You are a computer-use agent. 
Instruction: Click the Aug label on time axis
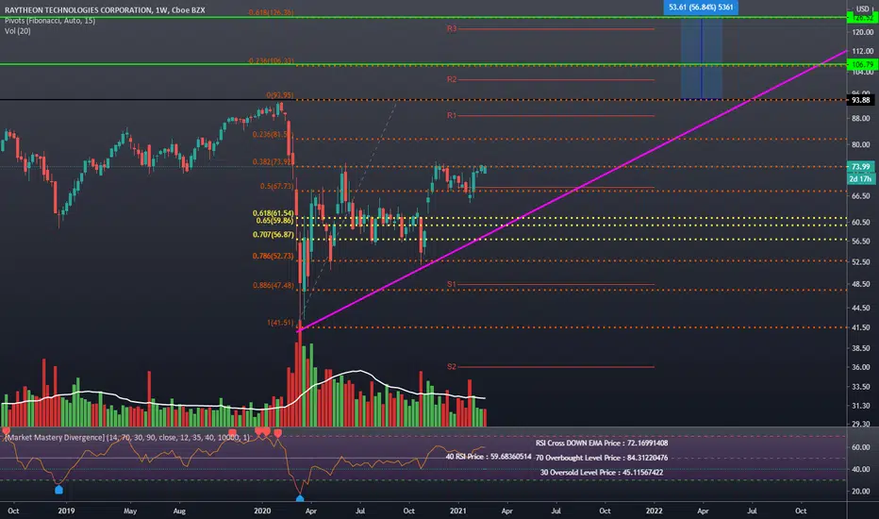[x=179, y=511]
